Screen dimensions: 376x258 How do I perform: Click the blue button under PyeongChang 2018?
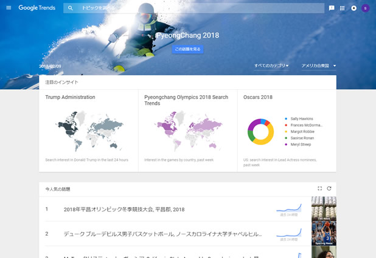(x=187, y=49)
